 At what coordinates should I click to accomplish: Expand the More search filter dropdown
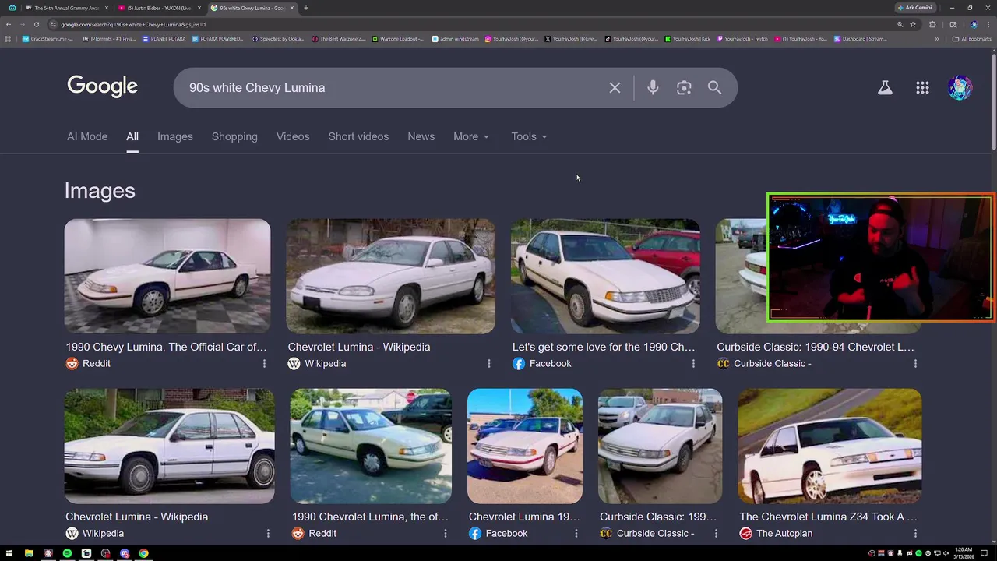tap(471, 136)
